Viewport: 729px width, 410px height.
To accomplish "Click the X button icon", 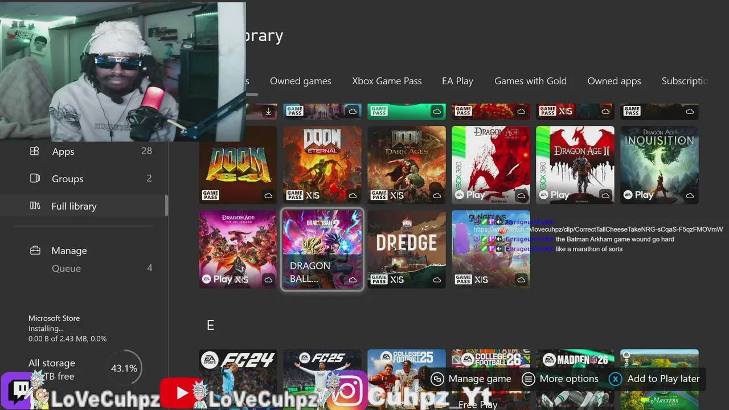I will point(615,379).
